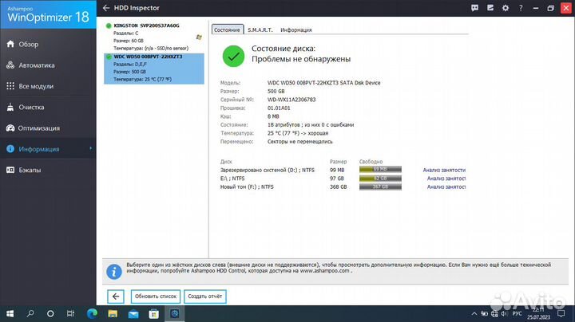This screenshot has width=575, height=322.
Task: Click the Windows flag icon beside KINGSTON drive
Action: [199, 37]
